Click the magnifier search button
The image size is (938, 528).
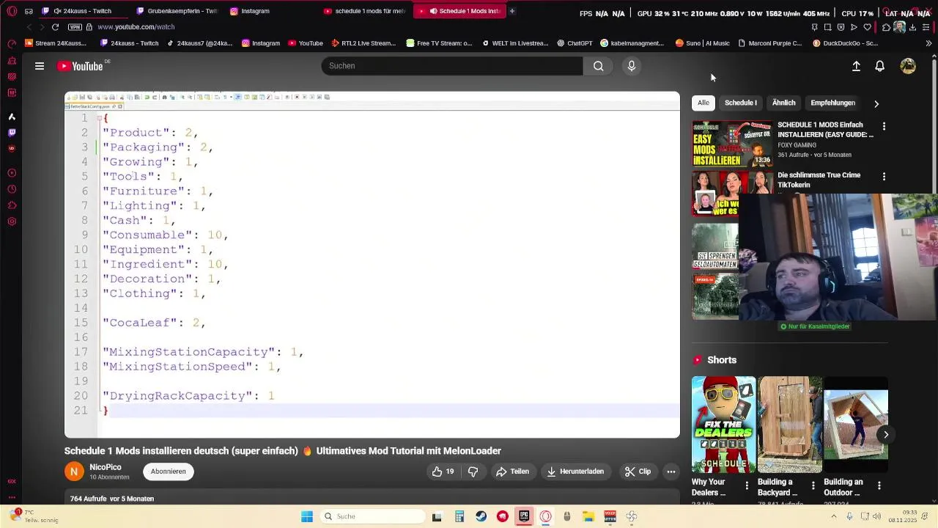(x=599, y=66)
